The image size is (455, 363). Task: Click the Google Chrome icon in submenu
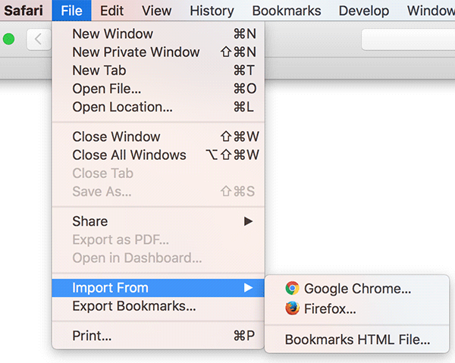pos(292,289)
